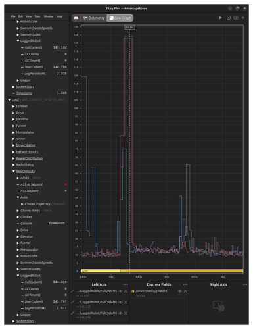Click purple line color of the 144.319 field

tap(73, 313)
